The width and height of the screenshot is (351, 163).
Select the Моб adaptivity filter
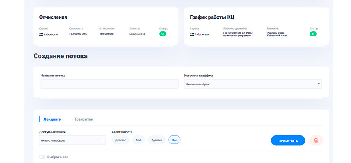(x=139, y=140)
